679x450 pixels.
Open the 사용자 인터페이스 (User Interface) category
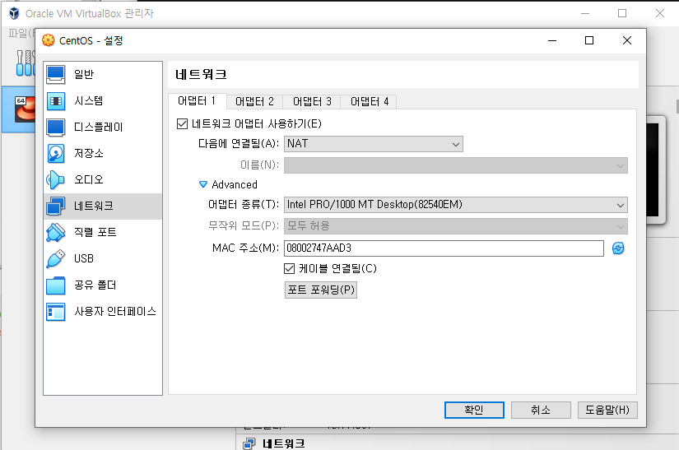click(103, 312)
